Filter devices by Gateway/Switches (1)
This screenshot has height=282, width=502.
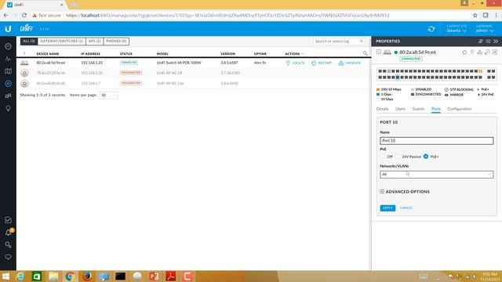click(x=62, y=42)
